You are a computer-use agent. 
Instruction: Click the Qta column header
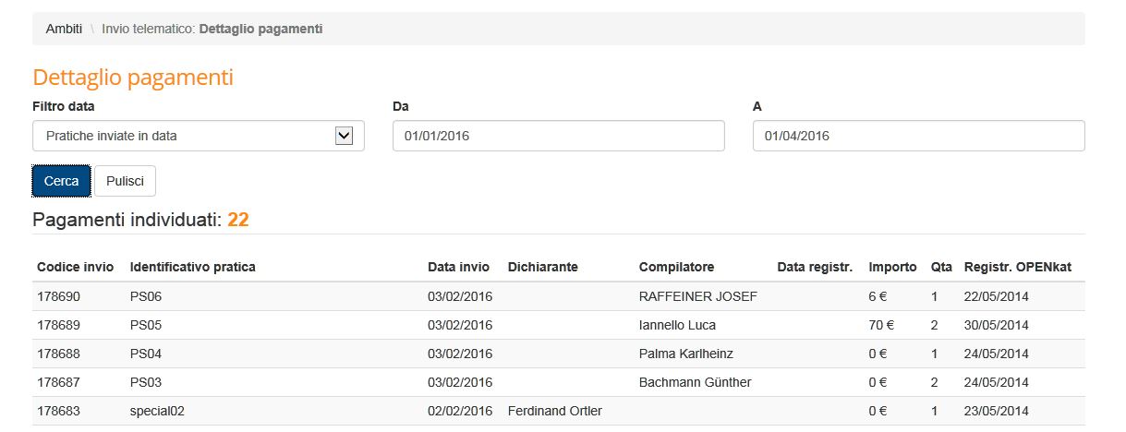pyautogui.click(x=941, y=267)
